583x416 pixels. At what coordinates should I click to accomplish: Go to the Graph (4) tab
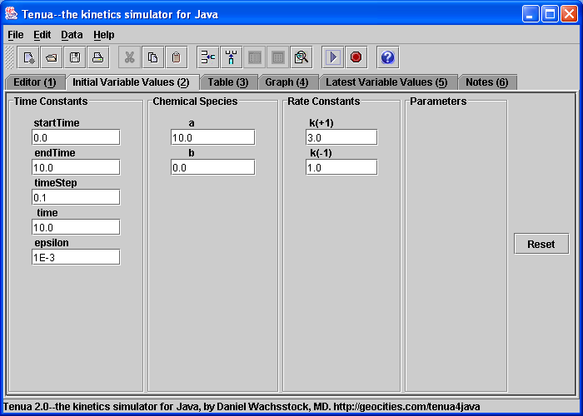287,82
